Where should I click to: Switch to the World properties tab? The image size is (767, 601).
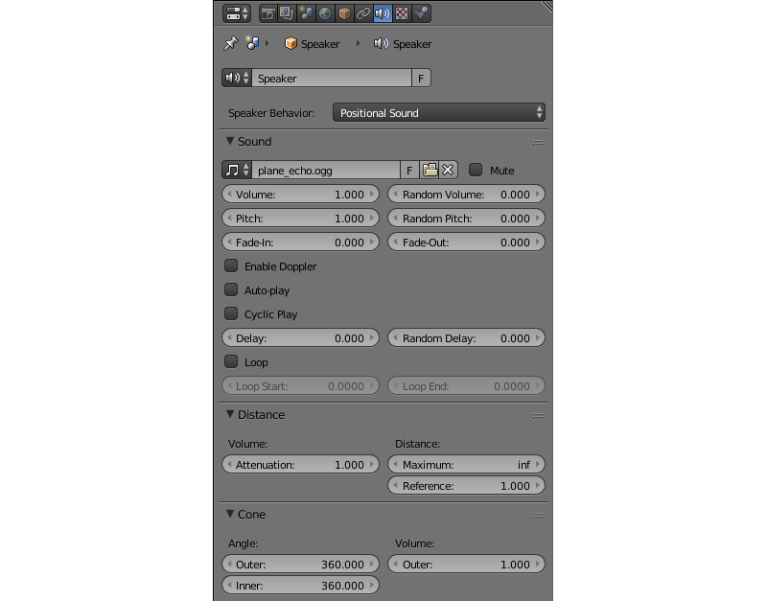325,13
